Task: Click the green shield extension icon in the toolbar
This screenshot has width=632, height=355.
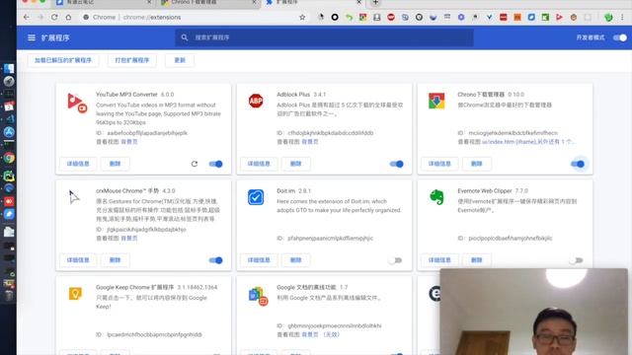Action: click(x=608, y=18)
